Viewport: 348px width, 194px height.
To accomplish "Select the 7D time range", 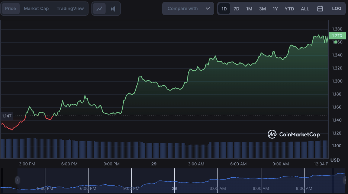I will tap(236, 9).
